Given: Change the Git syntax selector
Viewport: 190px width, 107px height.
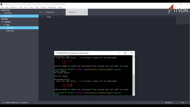Looking at the screenshot, I should click(183, 103).
